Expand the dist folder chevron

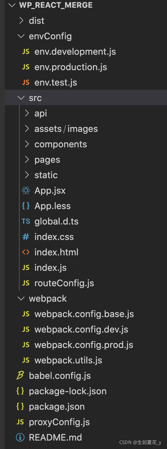point(21,21)
